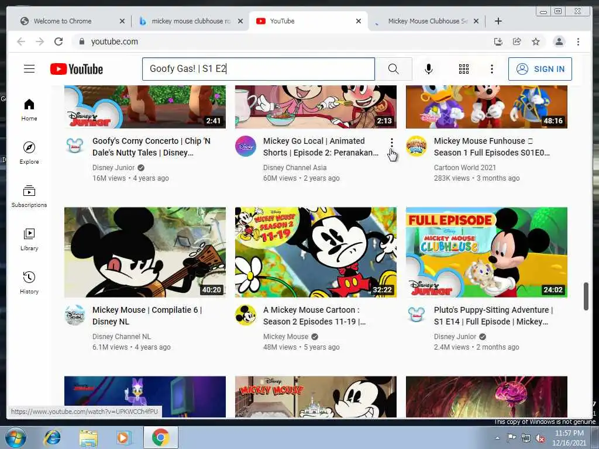Click the SIGN IN button
This screenshot has width=599, height=449.
(x=540, y=69)
